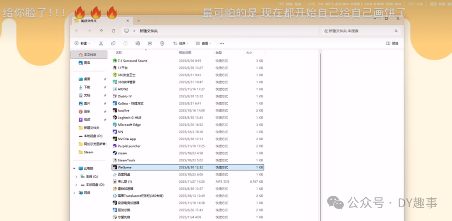Open 主文件夹 in the sidebar
The image size is (452, 221).
point(89,55)
